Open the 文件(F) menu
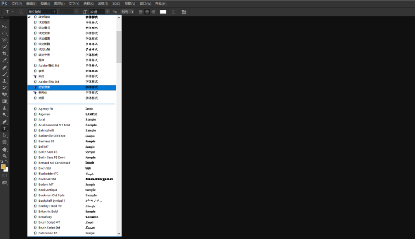This screenshot has height=239, width=415. tap(17, 4)
